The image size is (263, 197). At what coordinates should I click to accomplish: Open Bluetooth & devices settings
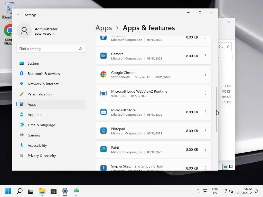pyautogui.click(x=51, y=74)
